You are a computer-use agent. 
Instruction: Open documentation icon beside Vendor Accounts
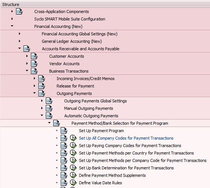coord(34,64)
